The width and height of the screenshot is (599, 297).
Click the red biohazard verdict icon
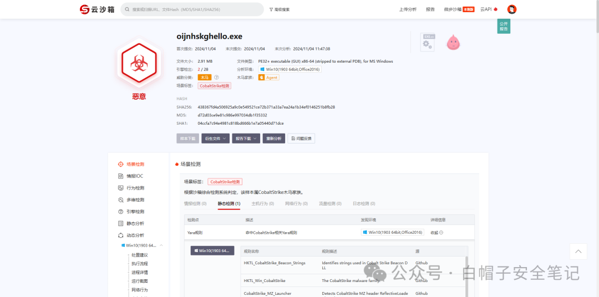coord(139,63)
